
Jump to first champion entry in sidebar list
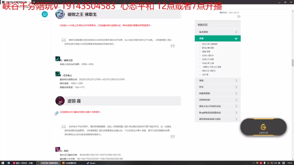[209, 44]
